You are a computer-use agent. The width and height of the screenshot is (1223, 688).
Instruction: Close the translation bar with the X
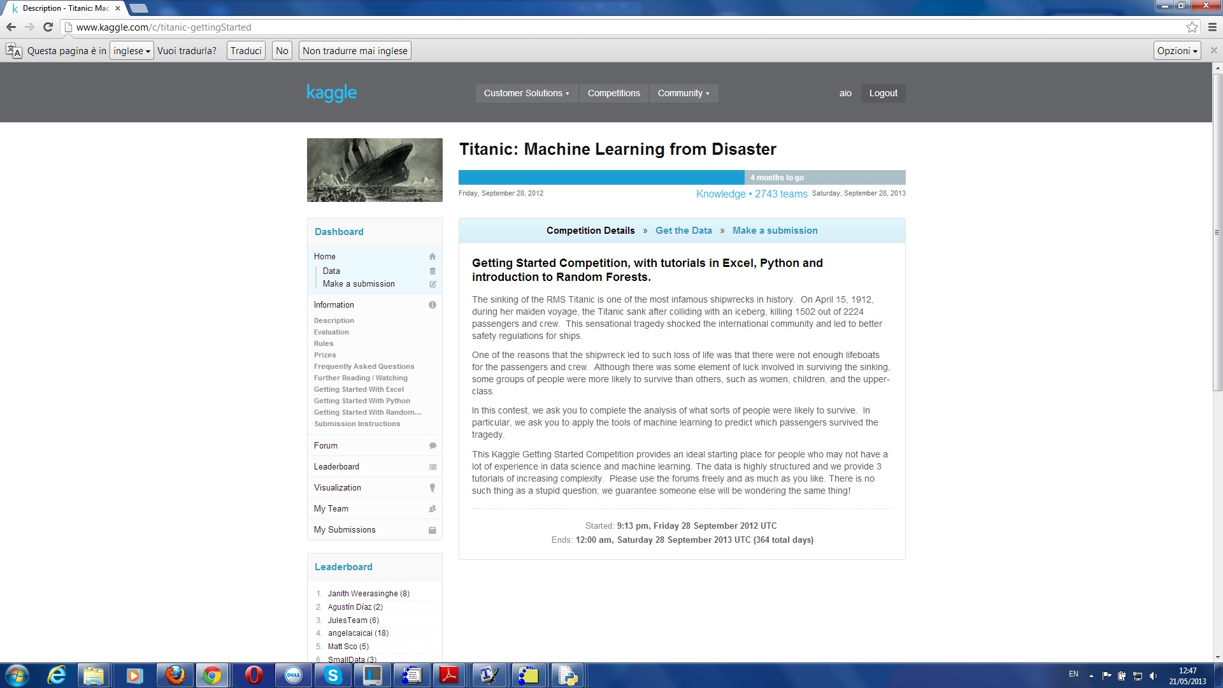pos(1213,50)
